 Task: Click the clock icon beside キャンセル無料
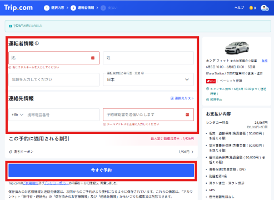click(x=207, y=89)
